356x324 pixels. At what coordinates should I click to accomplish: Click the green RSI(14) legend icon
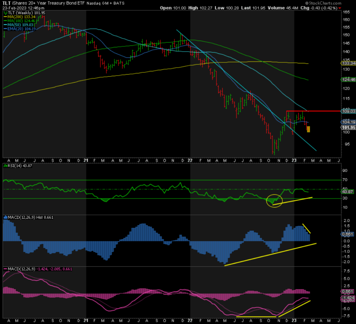click(x=5, y=166)
